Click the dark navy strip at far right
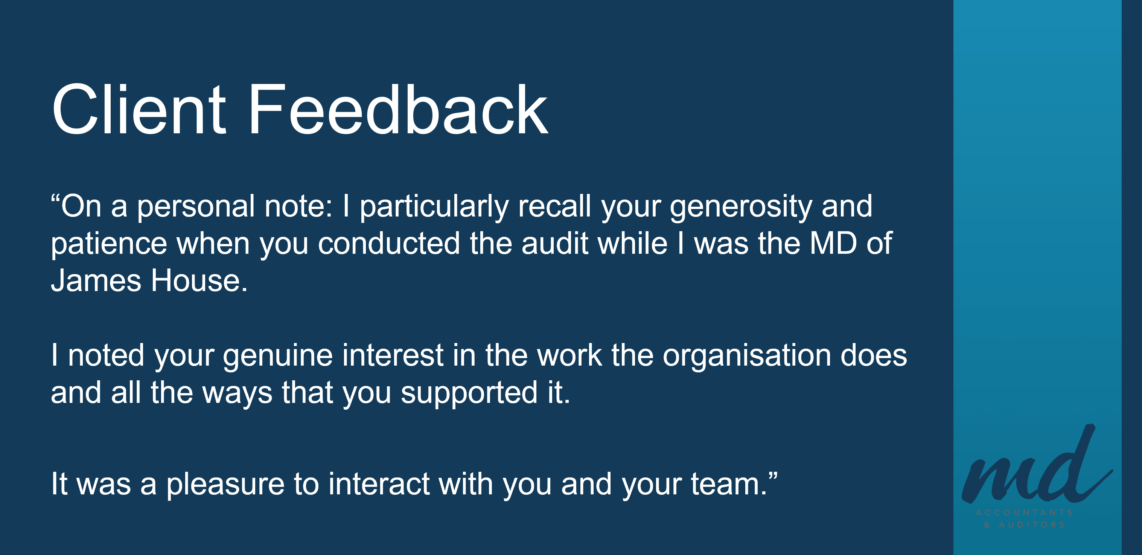Screen dimensions: 1142x555 [1132, 266]
